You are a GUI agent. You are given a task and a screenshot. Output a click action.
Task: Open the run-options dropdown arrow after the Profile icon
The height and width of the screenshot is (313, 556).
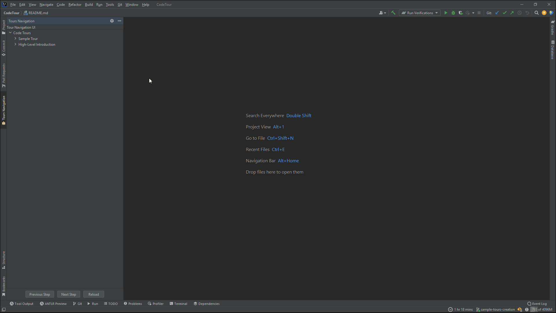click(473, 13)
